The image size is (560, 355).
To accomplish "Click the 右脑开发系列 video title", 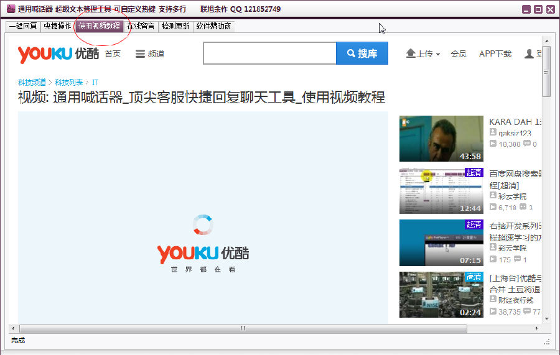I will pyautogui.click(x=515, y=231).
